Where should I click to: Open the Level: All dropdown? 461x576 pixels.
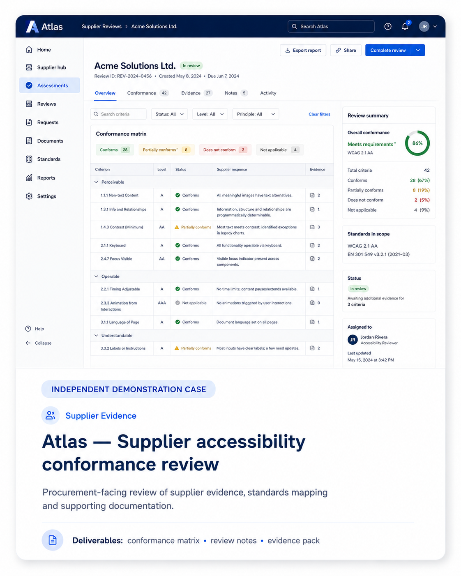click(x=210, y=114)
